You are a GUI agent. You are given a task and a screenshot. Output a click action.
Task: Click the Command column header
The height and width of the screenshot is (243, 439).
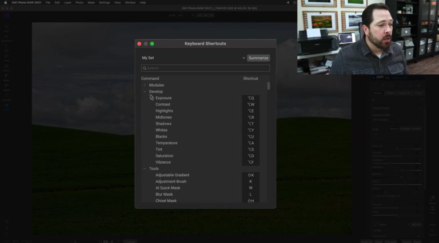point(150,79)
